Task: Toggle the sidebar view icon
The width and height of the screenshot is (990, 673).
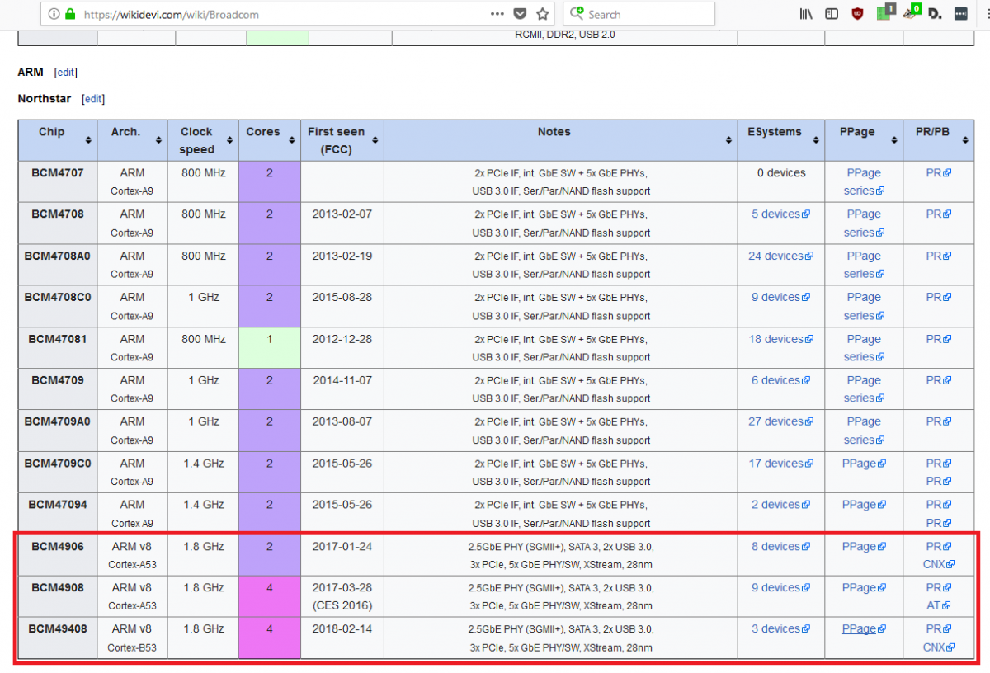Action: (x=832, y=14)
